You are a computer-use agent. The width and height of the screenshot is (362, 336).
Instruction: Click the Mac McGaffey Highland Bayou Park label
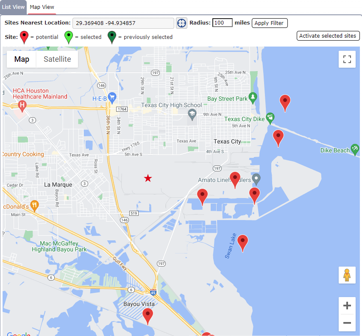59,246
